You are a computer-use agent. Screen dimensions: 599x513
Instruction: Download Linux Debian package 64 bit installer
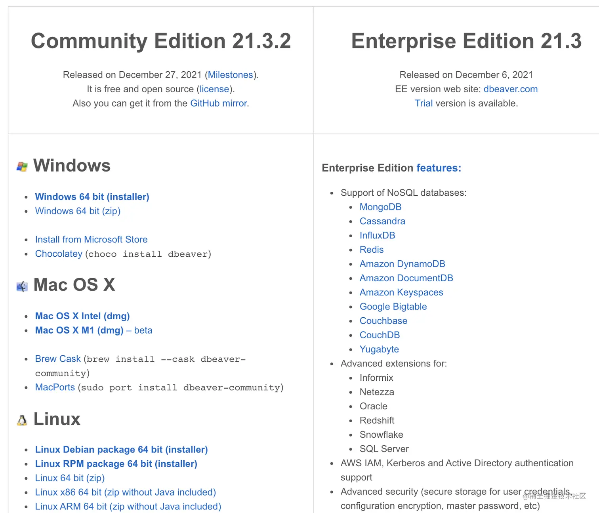click(121, 450)
